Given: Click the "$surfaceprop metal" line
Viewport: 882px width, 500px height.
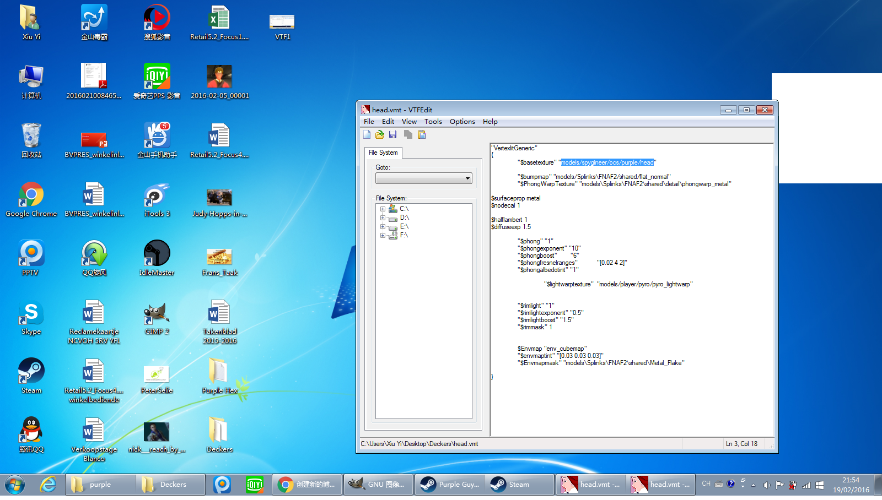Looking at the screenshot, I should coord(516,198).
